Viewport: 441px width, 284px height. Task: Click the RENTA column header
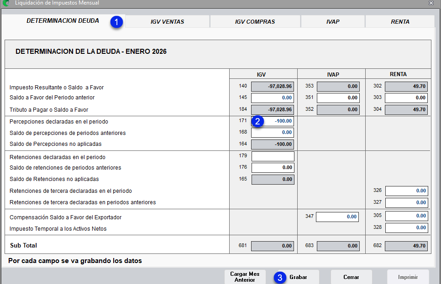pos(398,74)
